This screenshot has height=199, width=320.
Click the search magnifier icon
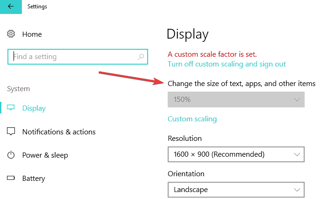[x=141, y=57]
